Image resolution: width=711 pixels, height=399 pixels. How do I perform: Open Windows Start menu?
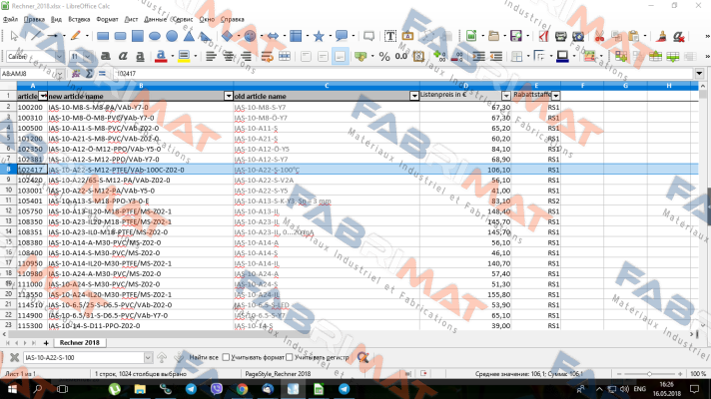click(x=12, y=389)
